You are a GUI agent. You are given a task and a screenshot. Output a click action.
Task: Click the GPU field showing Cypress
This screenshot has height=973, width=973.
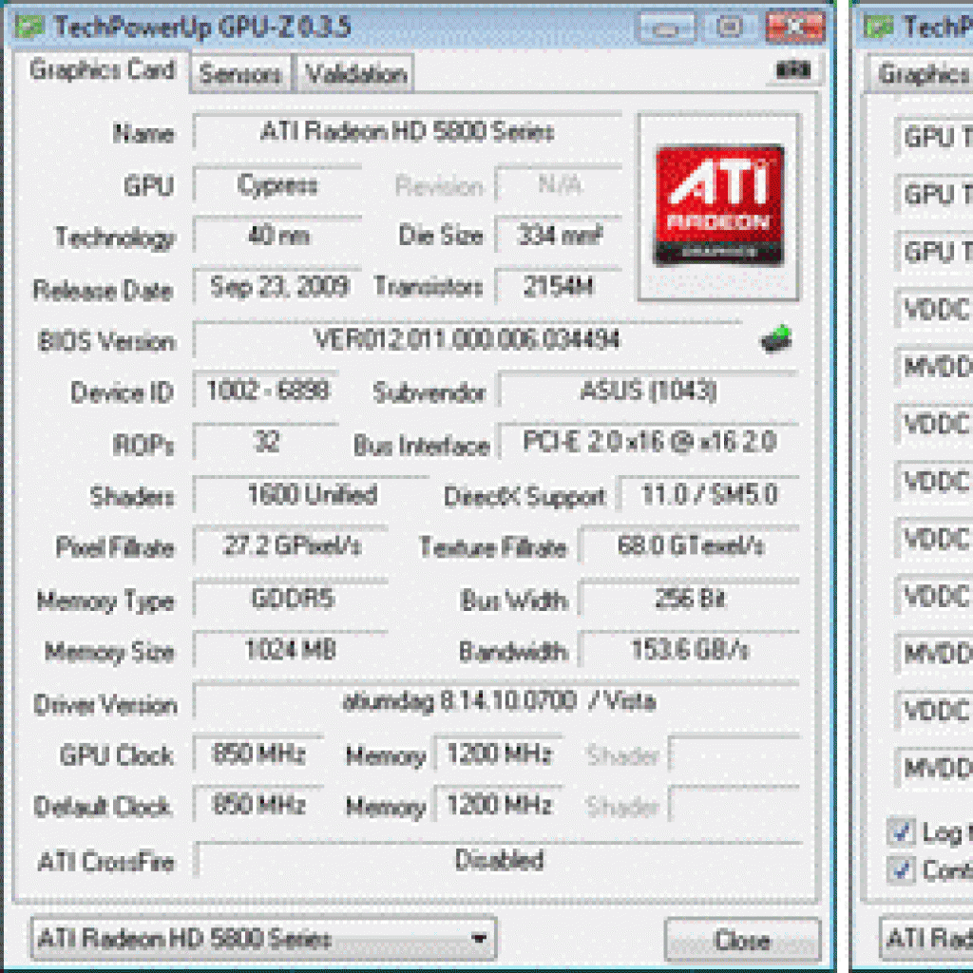tap(277, 184)
